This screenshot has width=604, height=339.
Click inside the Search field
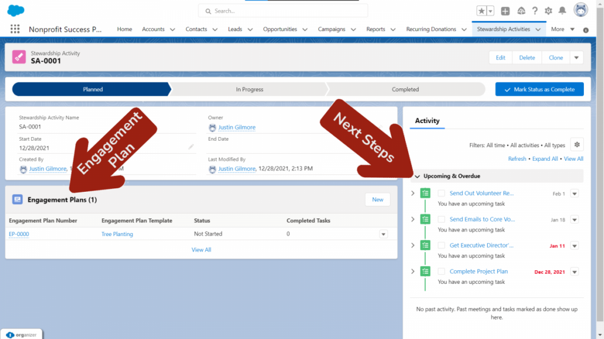[283, 11]
